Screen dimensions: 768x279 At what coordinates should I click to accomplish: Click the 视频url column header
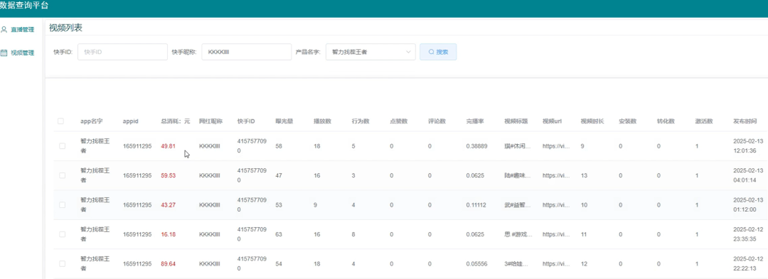click(552, 121)
